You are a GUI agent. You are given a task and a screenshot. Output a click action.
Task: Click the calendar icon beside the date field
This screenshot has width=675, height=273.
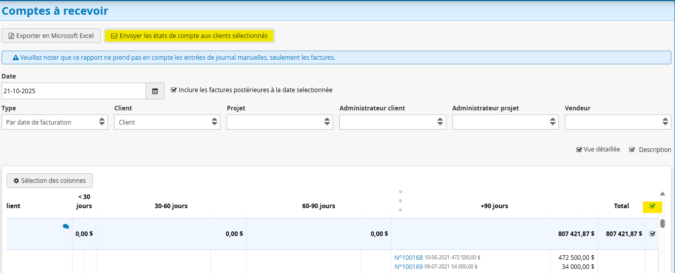tap(155, 91)
